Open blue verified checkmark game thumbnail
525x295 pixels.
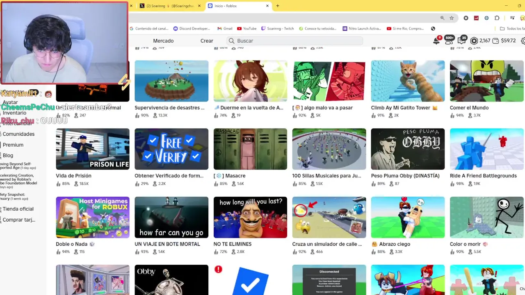(250, 280)
